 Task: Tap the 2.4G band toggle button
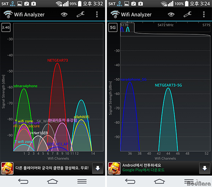coord(6,27)
